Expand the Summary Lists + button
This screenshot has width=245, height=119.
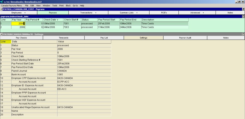[129, 13]
